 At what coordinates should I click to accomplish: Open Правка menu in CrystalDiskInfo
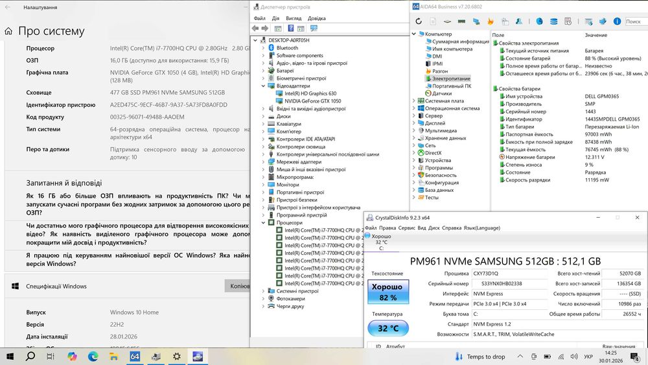388,228
